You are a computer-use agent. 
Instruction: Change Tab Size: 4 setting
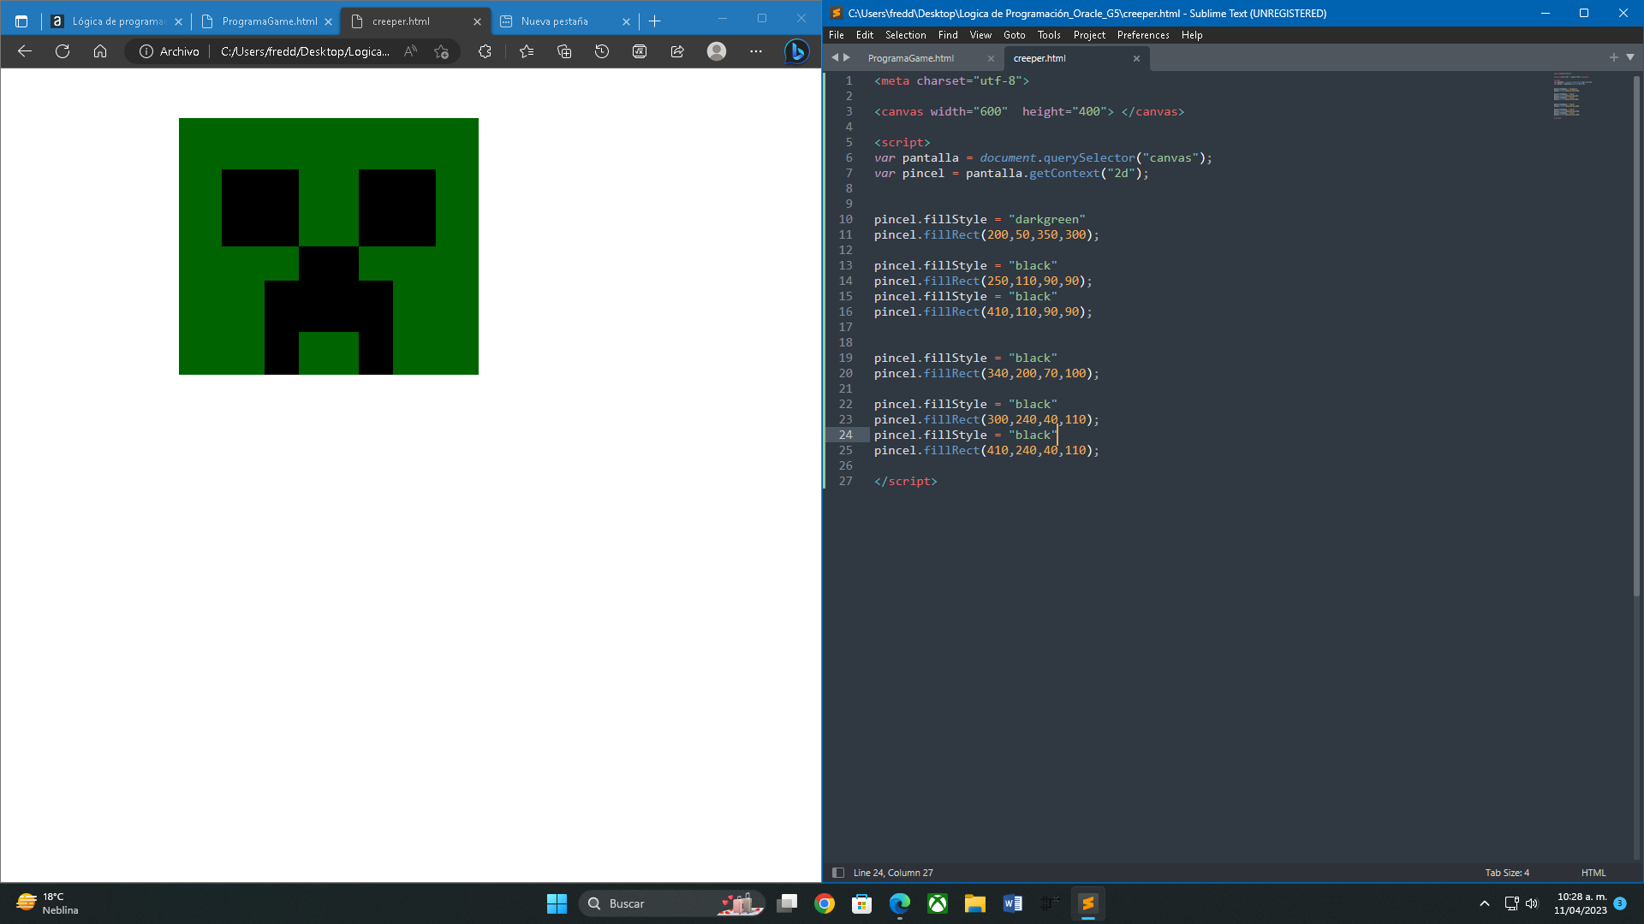click(x=1507, y=873)
